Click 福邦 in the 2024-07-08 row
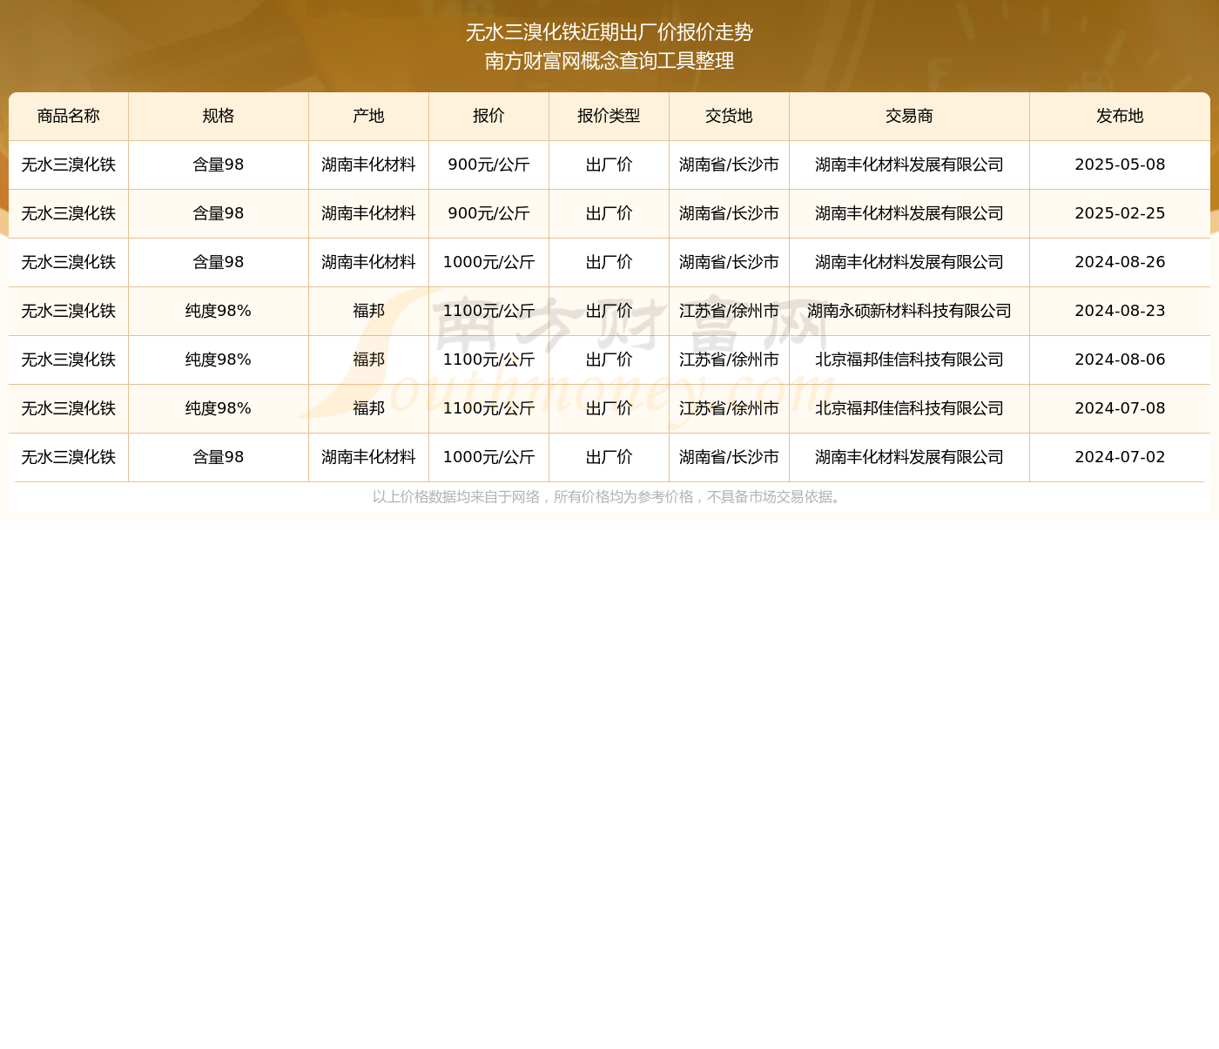1219x1049 pixels. [x=368, y=408]
